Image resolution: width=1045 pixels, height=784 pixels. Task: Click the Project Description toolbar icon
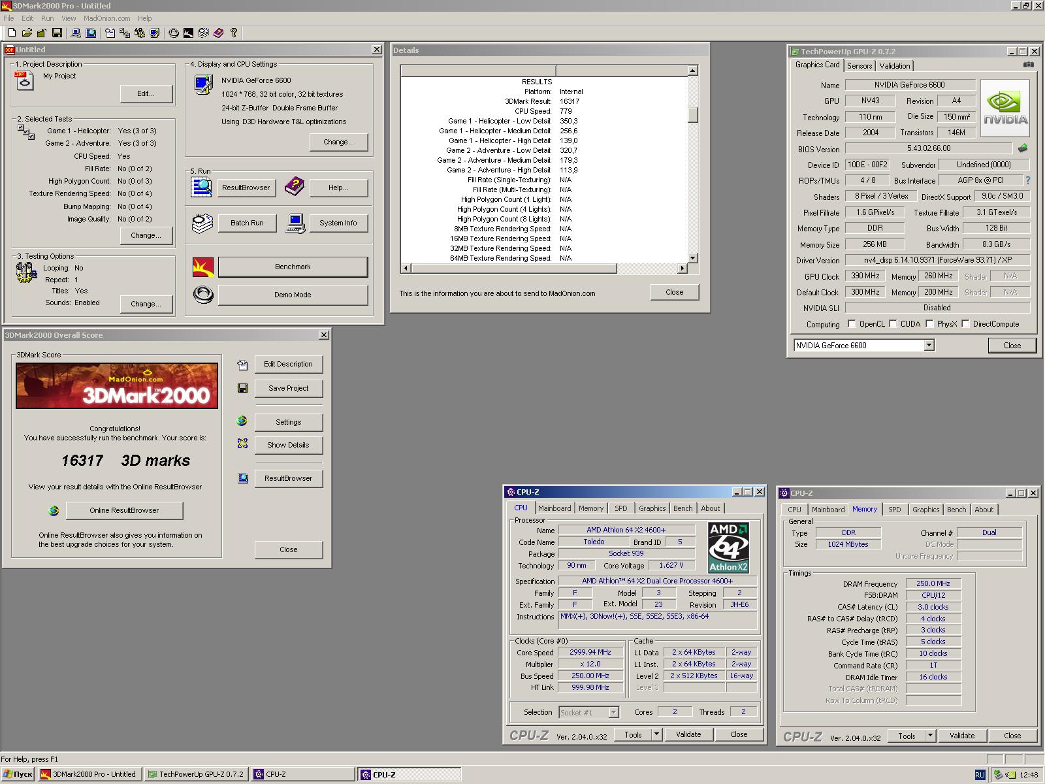[x=110, y=33]
